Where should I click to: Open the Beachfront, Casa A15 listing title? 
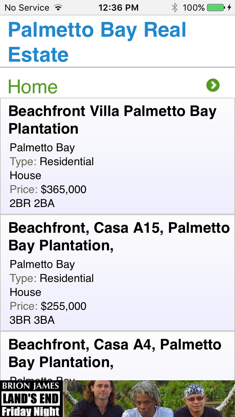coord(119,237)
